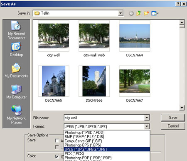187x161 pixels.
Task: Click the Tallin folder icon in Save in
Action: [37, 13]
